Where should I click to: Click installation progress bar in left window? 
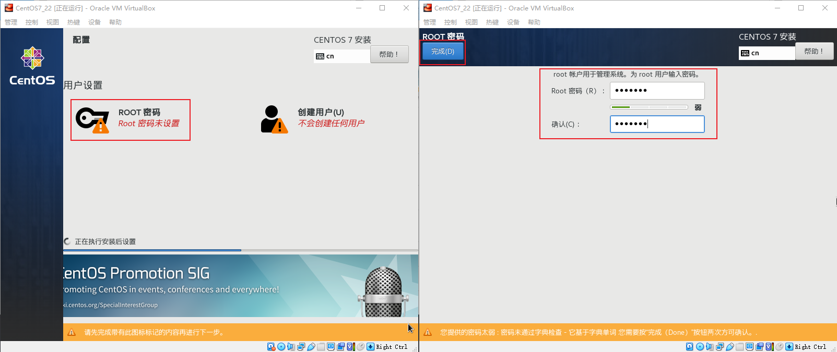click(241, 250)
